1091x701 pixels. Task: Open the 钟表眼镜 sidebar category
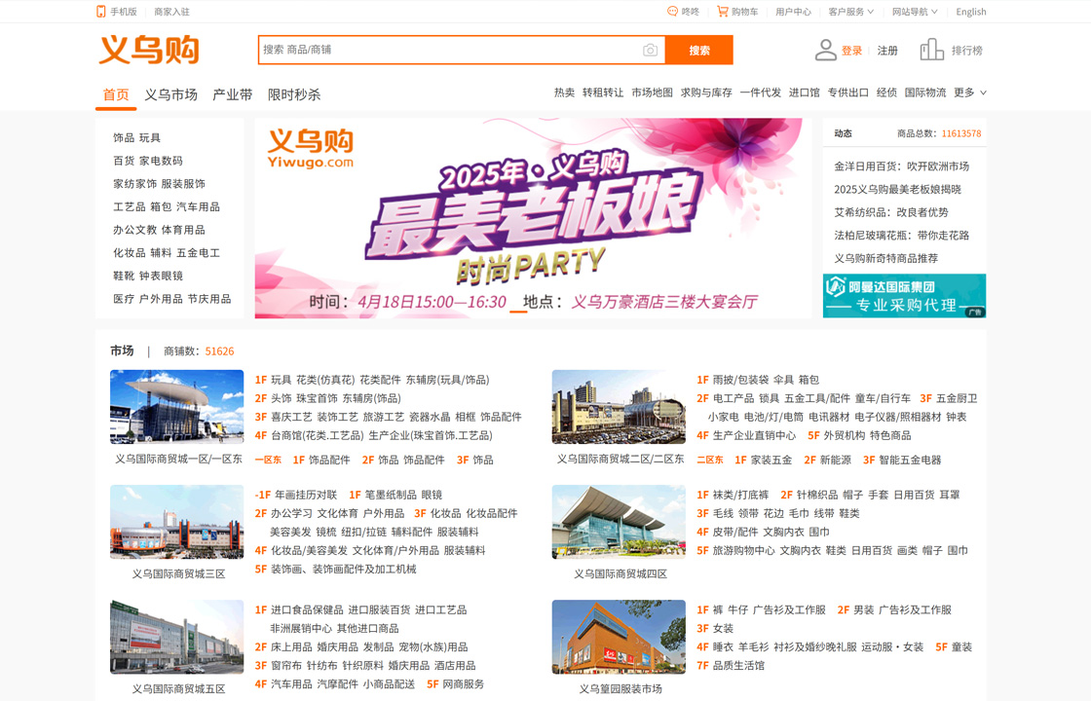coord(161,276)
